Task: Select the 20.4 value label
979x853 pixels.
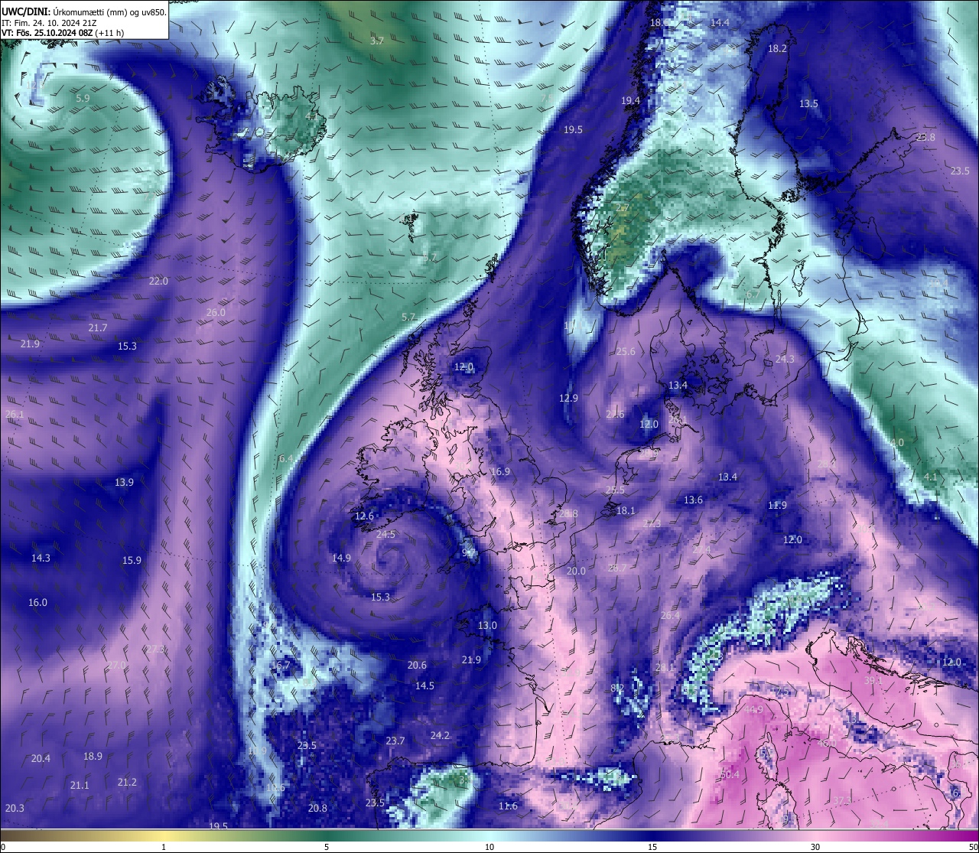Action: pyautogui.click(x=41, y=759)
